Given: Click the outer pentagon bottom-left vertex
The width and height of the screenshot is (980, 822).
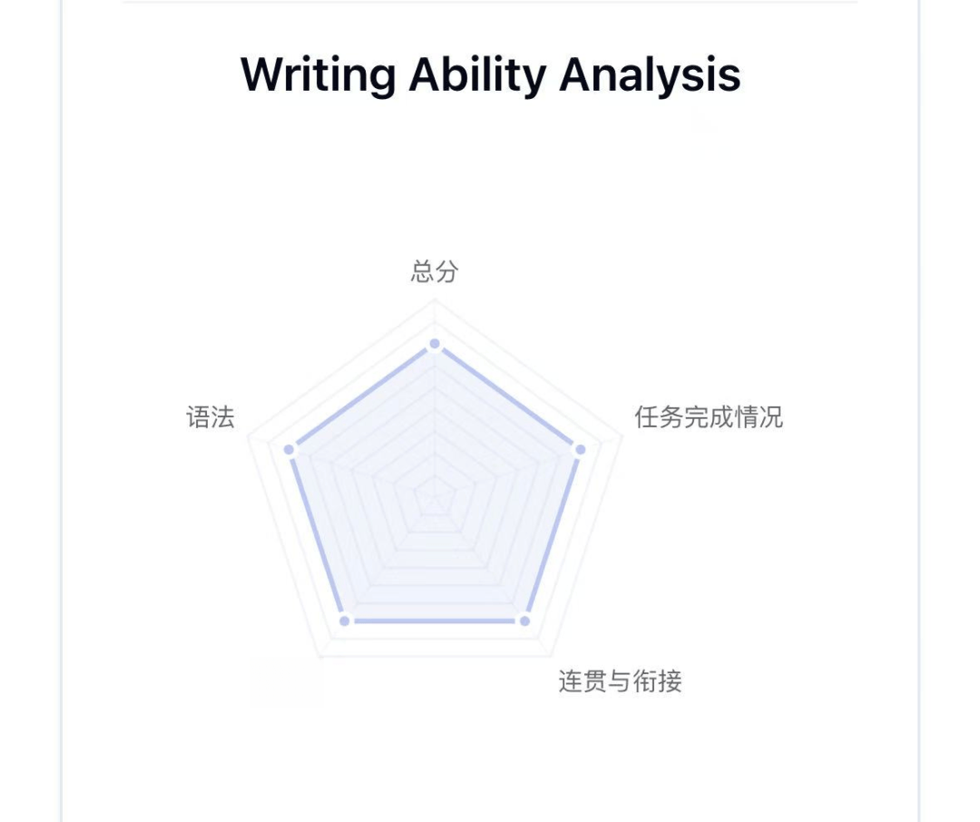Looking at the screenshot, I should pos(319,656).
